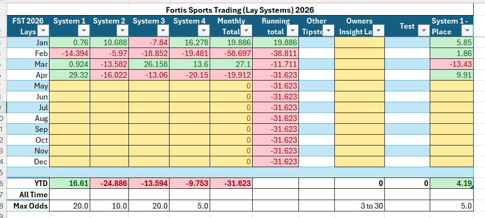Click cell with value -13.06
The width and height of the screenshot is (485, 218).
tap(149, 75)
